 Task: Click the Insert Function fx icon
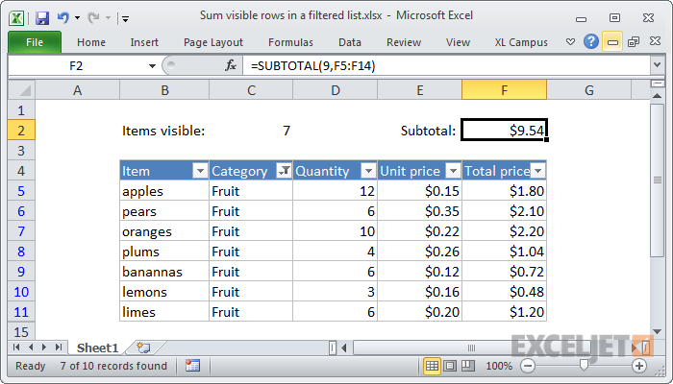point(231,65)
